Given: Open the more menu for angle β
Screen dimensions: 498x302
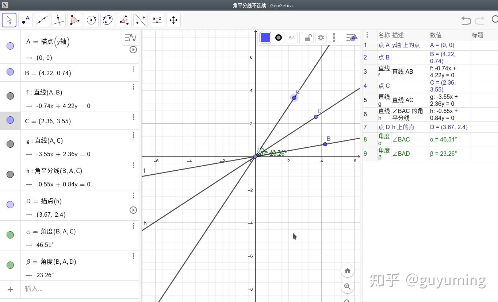Looking at the screenshot, I should (x=134, y=256).
